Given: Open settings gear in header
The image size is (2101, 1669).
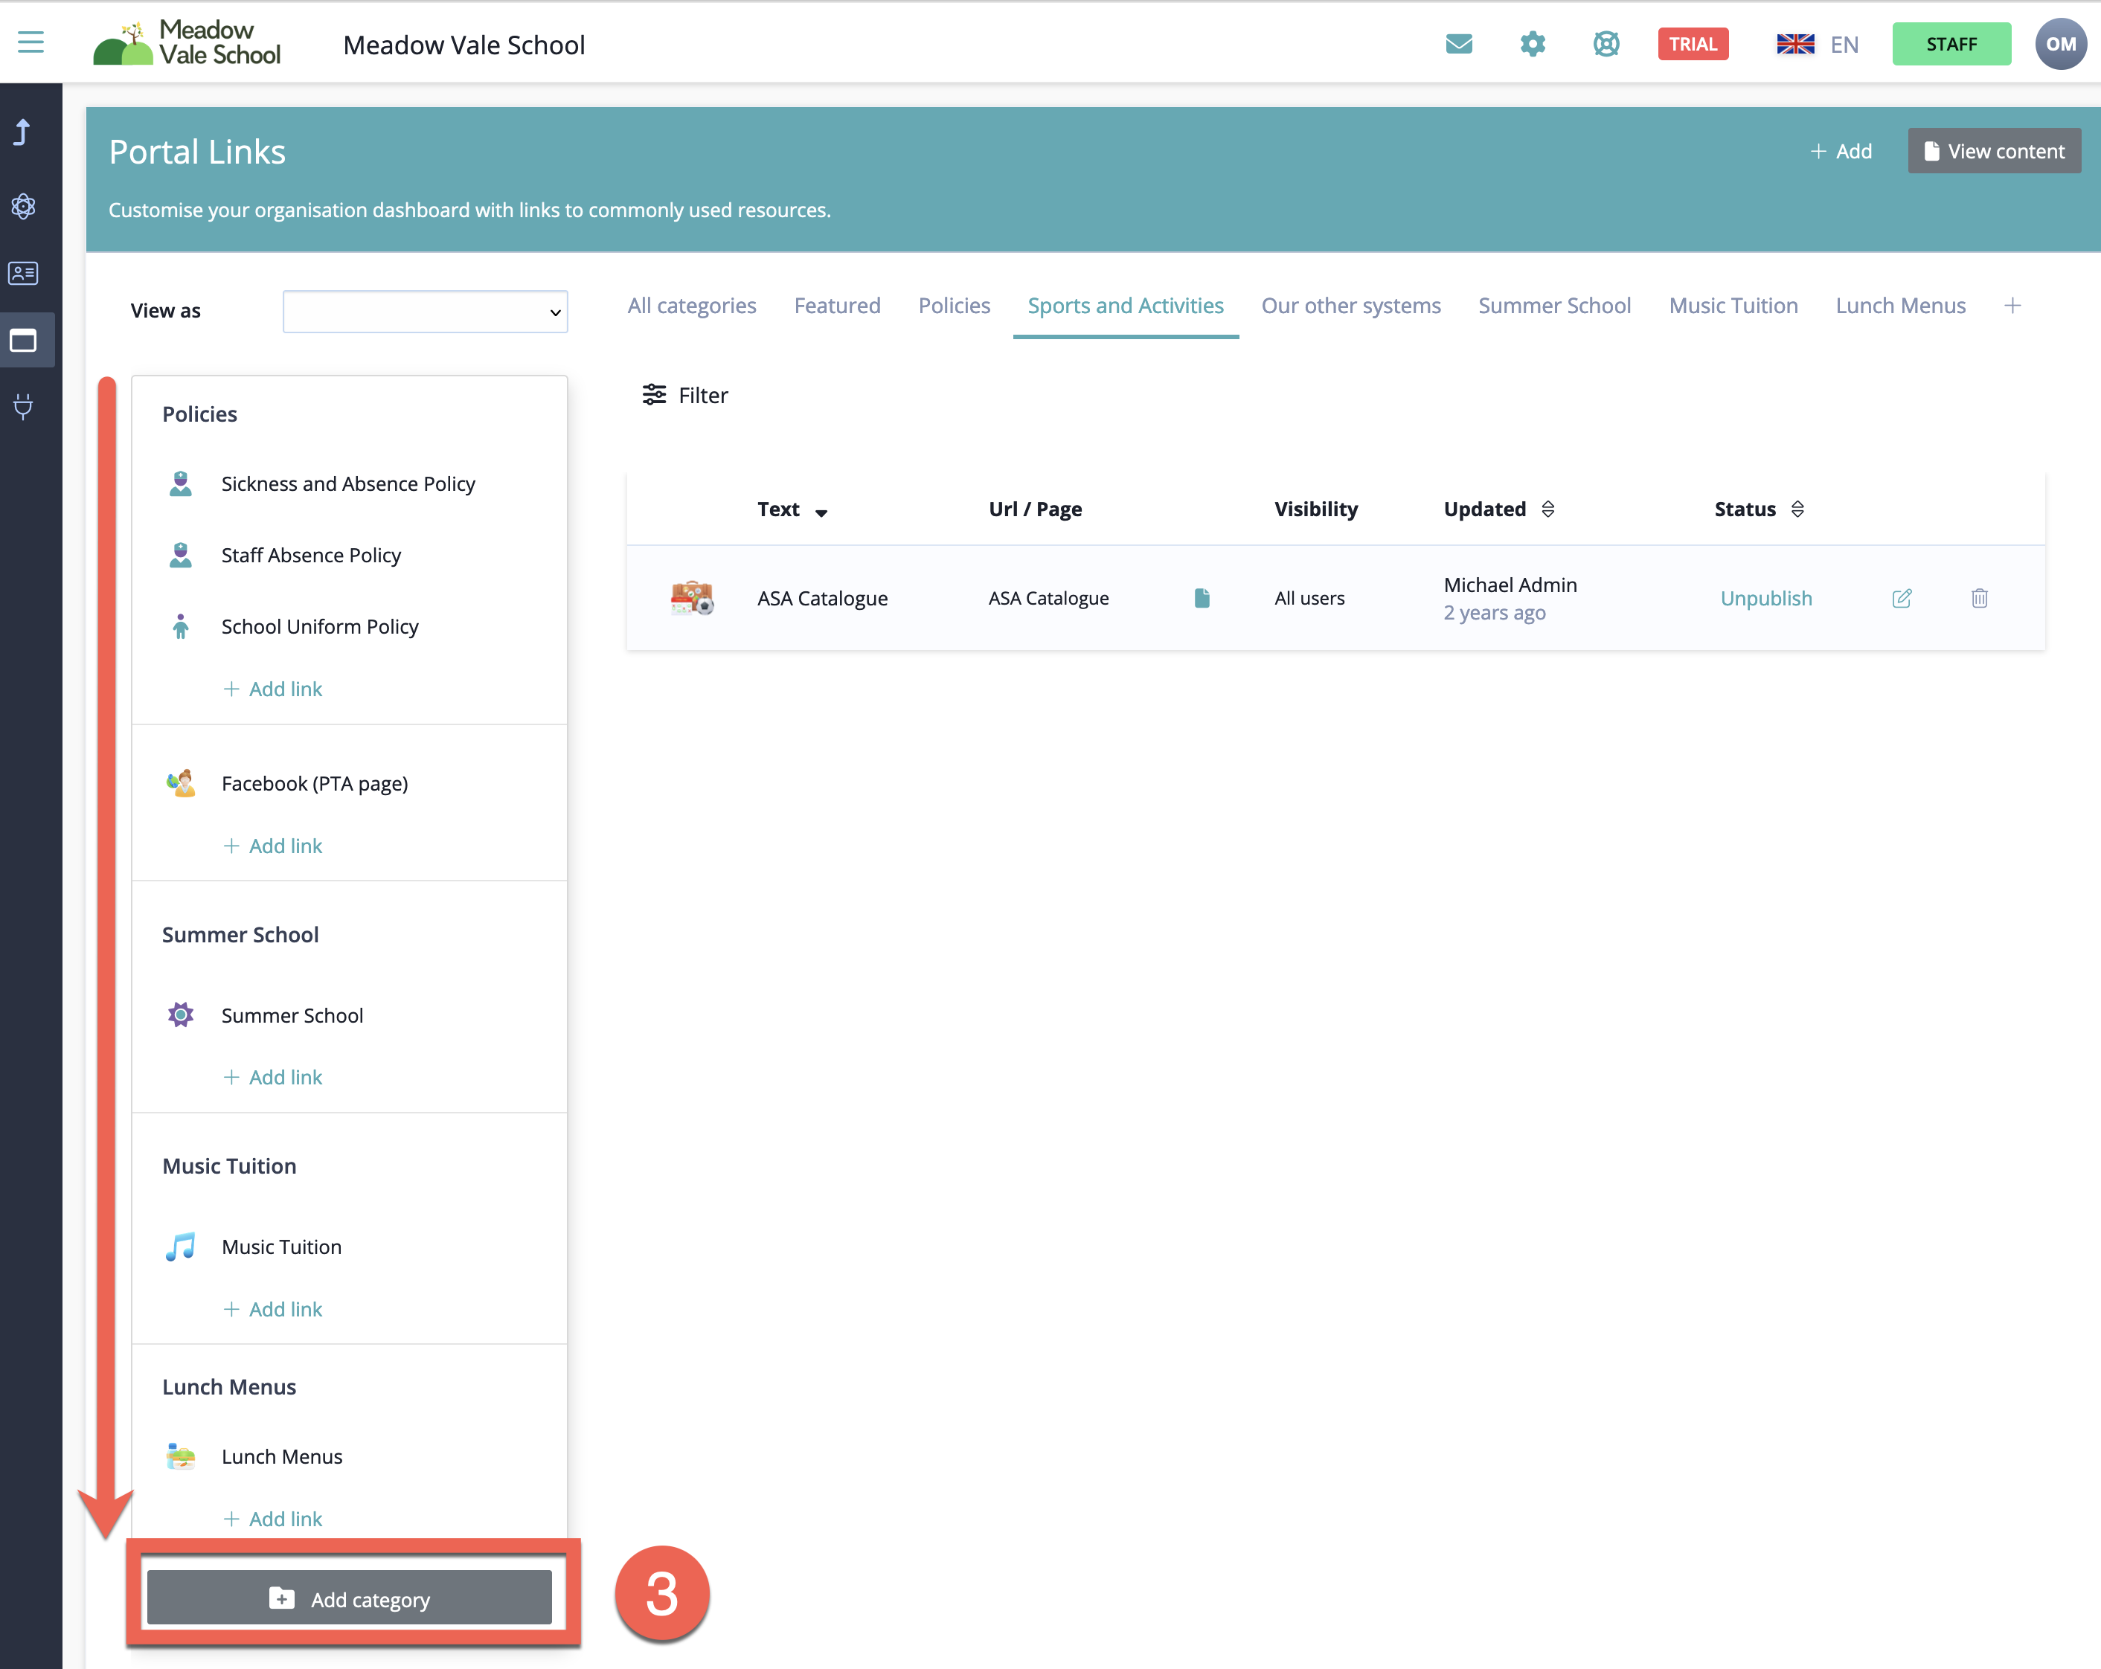Looking at the screenshot, I should click(1533, 44).
